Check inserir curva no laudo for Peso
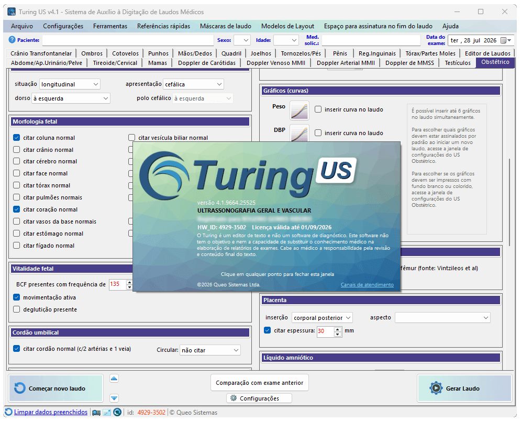The image size is (521, 422). tap(318, 109)
